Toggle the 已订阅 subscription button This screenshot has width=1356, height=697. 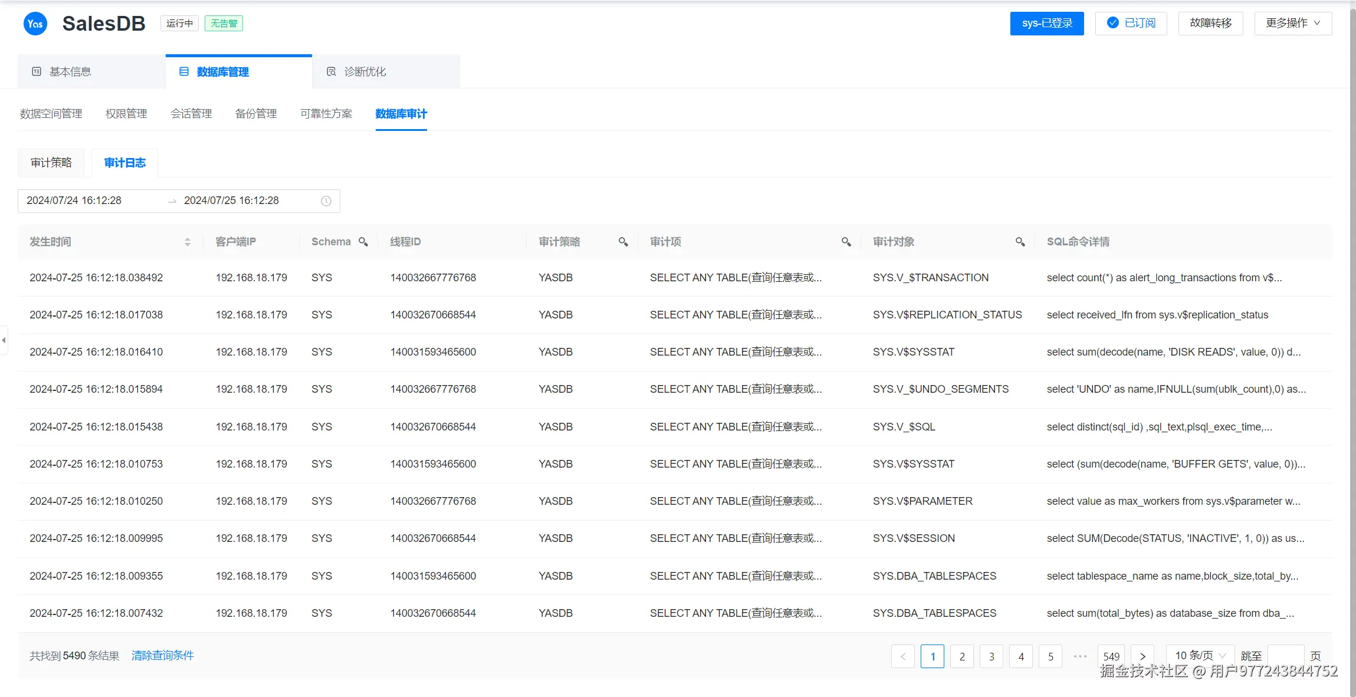pyautogui.click(x=1131, y=24)
